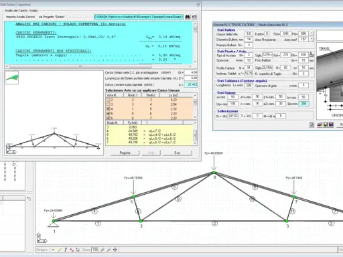Click the Diametro Bulloni input field
This screenshot has width=343, height=257.
(x=249, y=39)
